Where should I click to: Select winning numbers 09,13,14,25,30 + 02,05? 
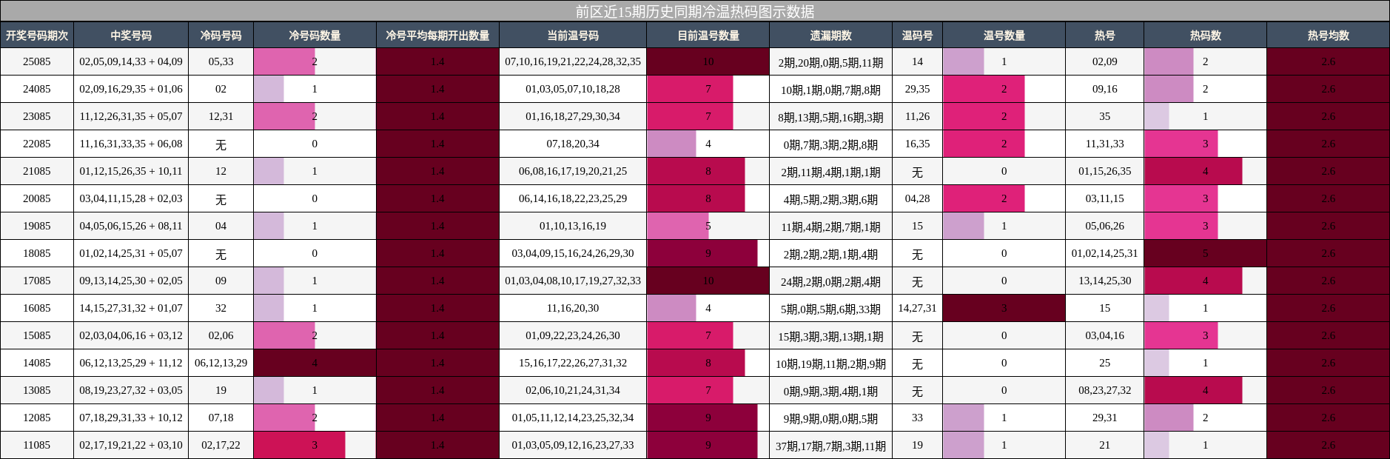pos(131,281)
